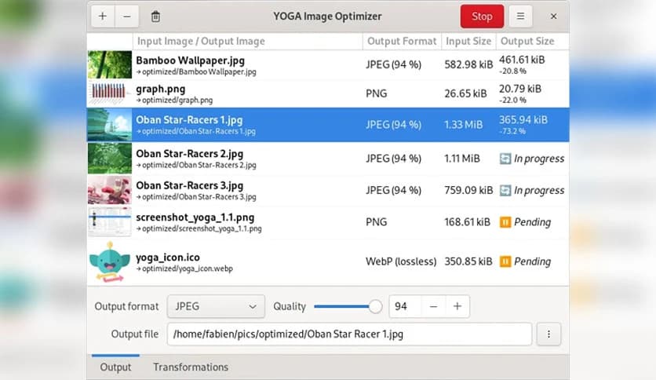Sort by Input Size column header
656x380 pixels.
[x=468, y=41]
